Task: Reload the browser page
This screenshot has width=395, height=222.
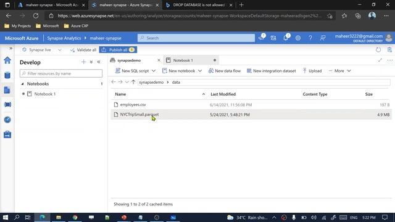Action: [36, 16]
